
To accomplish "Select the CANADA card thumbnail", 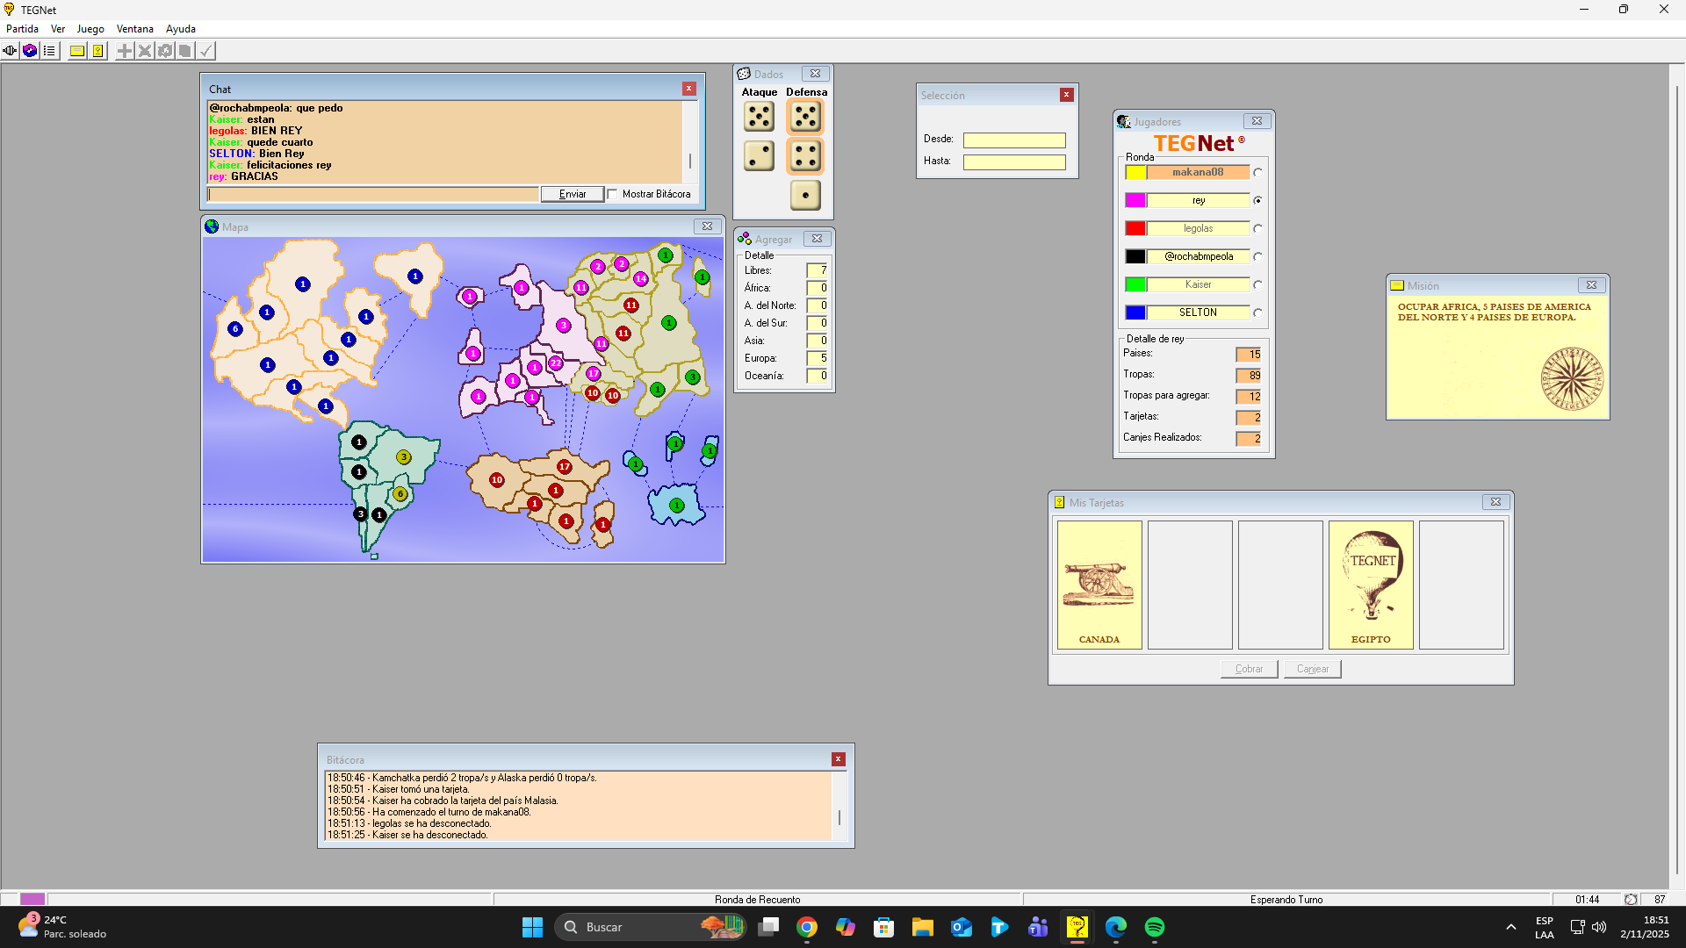I will pos(1099,585).
